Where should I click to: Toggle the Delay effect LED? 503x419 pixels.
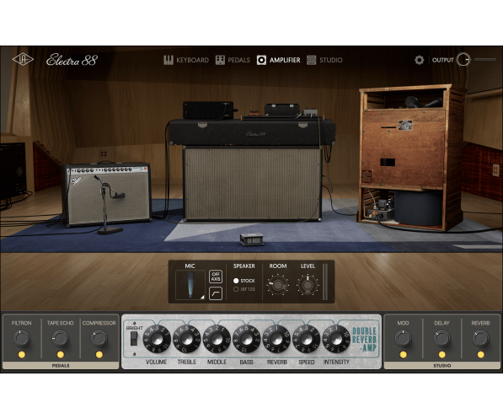441,355
